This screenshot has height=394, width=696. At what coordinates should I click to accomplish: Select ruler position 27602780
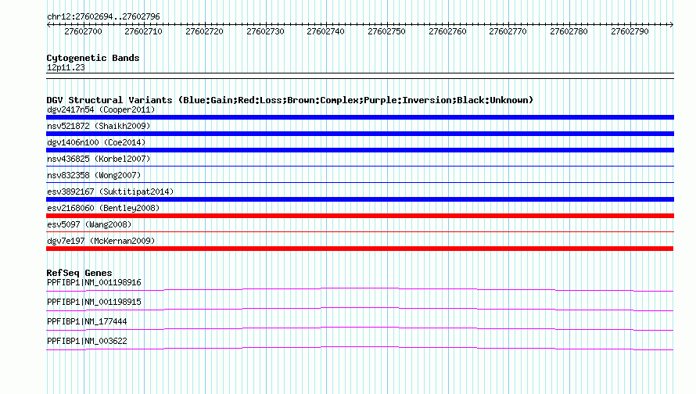click(x=569, y=31)
